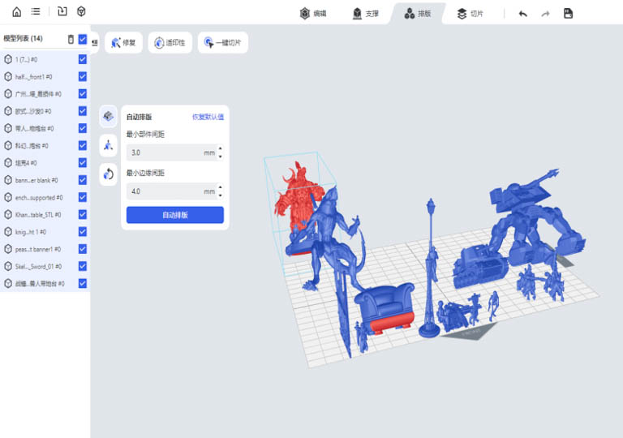The height and width of the screenshot is (438, 623).
Task: Click cube icon of 'Skel..._Sword_01 #0' row
Action: (x=8, y=266)
